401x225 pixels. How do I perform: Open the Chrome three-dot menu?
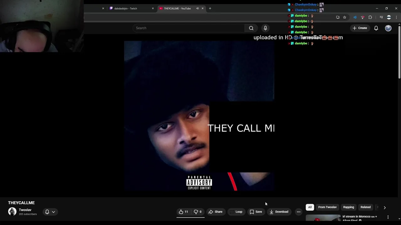tap(396, 17)
